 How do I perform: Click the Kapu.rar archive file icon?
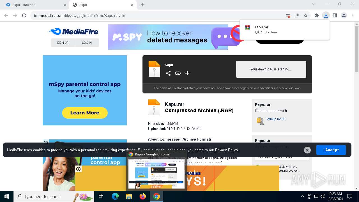coord(154,107)
